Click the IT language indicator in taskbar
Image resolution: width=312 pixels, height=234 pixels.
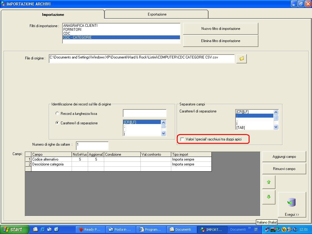256,230
